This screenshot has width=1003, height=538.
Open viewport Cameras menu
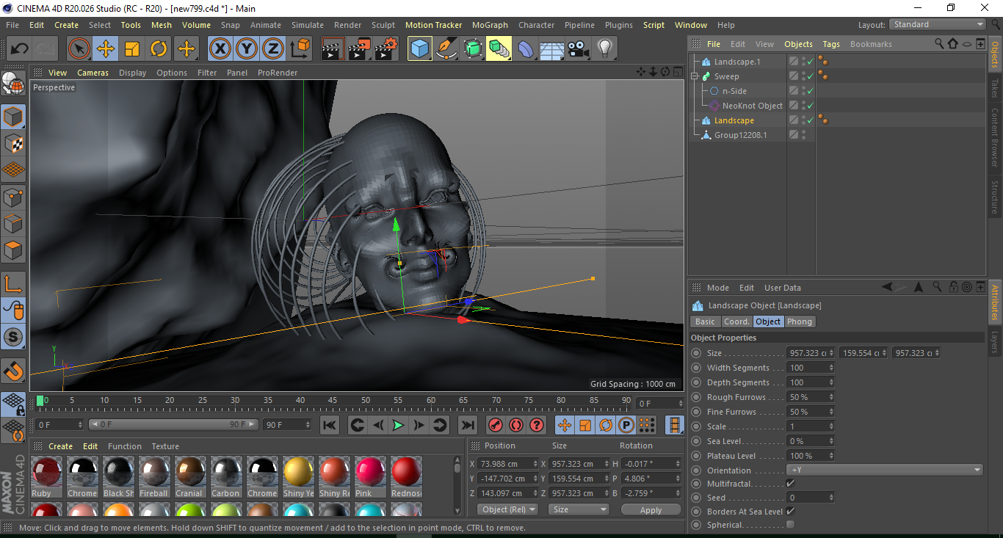click(93, 73)
